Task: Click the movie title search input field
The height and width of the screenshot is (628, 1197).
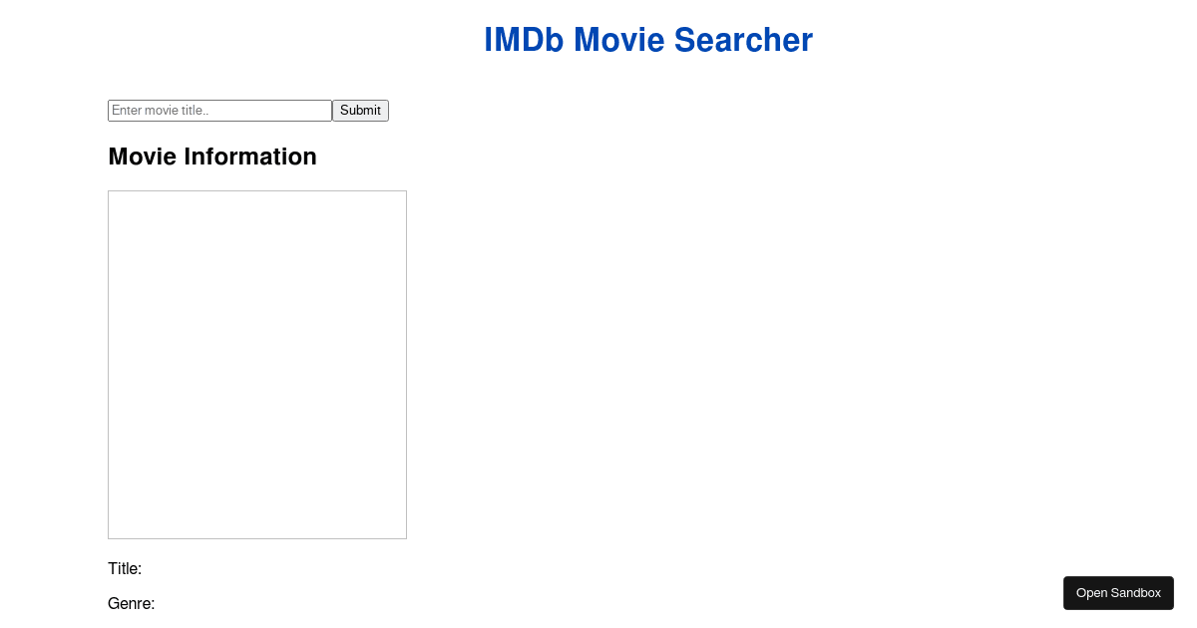Action: click(x=219, y=110)
